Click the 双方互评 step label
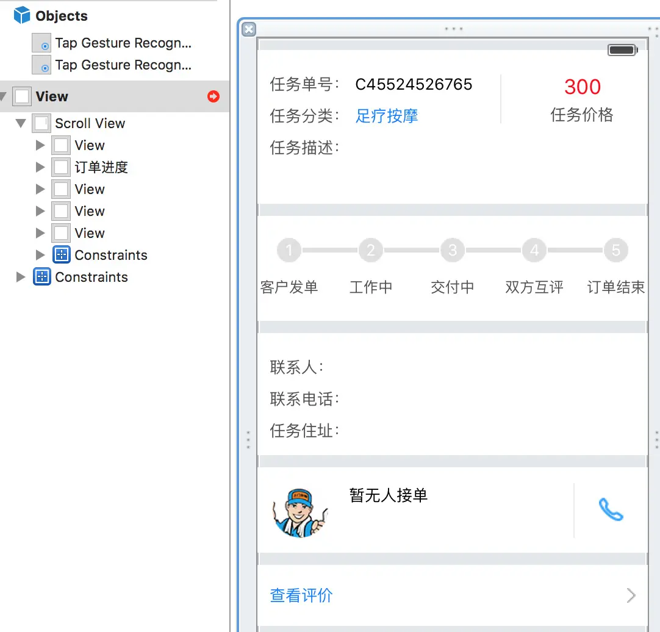This screenshot has height=632, width=660. click(x=534, y=287)
